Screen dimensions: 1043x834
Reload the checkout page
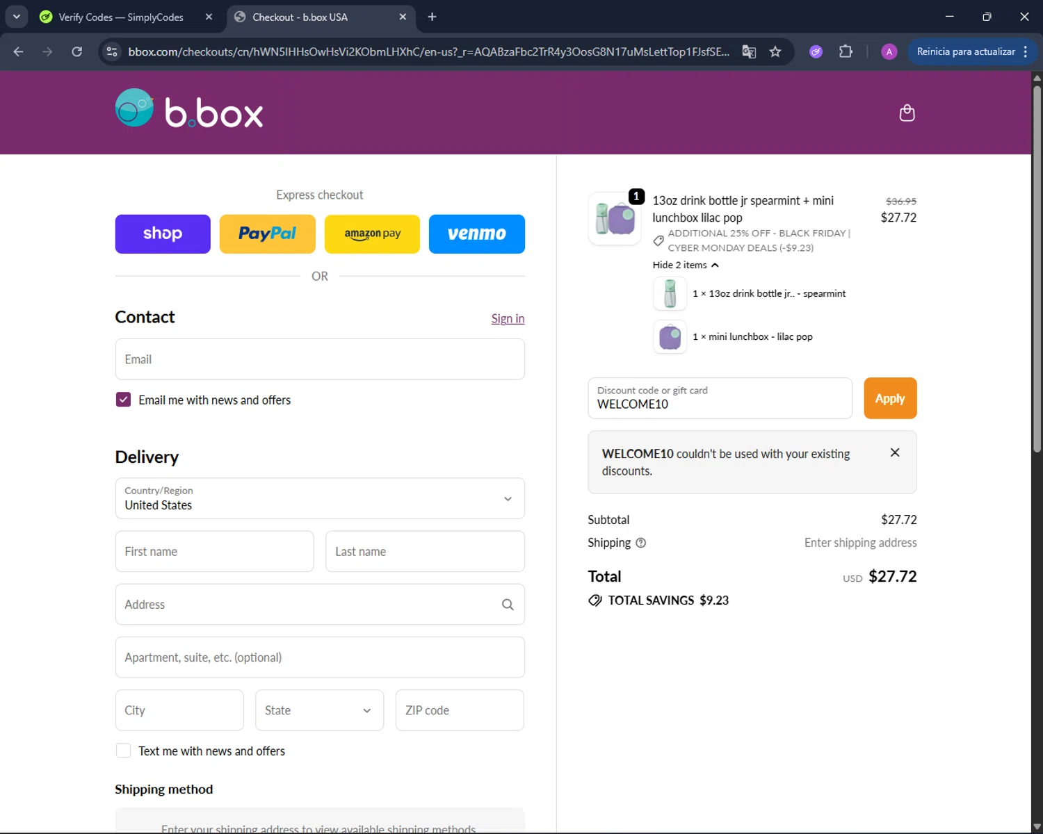[77, 51]
